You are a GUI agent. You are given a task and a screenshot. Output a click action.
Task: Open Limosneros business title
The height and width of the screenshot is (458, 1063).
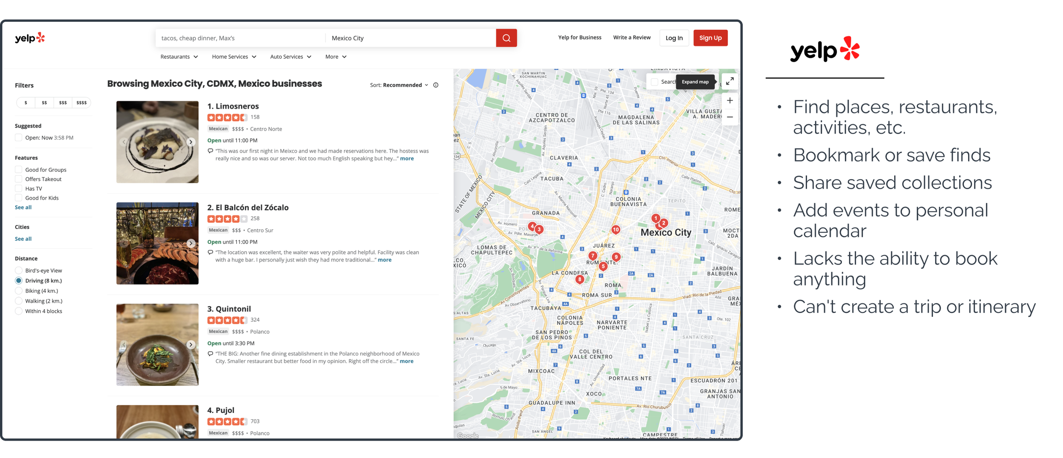pos(237,106)
